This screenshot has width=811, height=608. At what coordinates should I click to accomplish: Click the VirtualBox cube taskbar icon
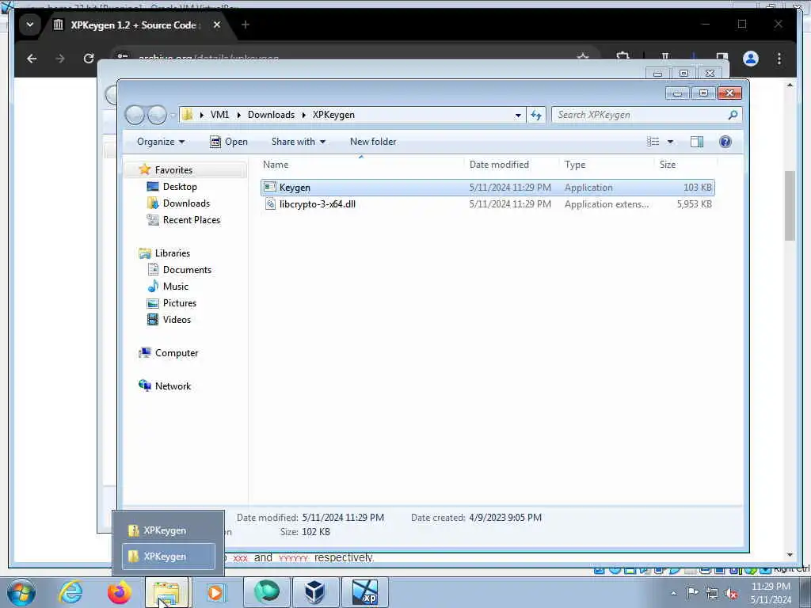[x=314, y=592]
